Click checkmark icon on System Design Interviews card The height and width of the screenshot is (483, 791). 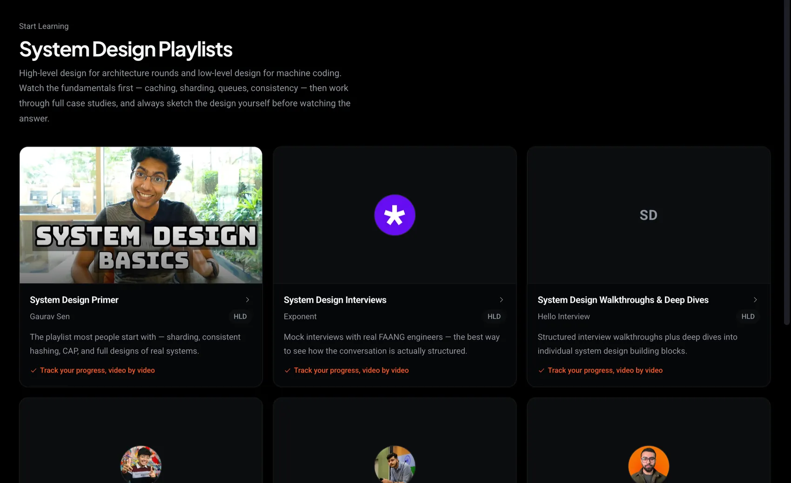click(x=288, y=371)
